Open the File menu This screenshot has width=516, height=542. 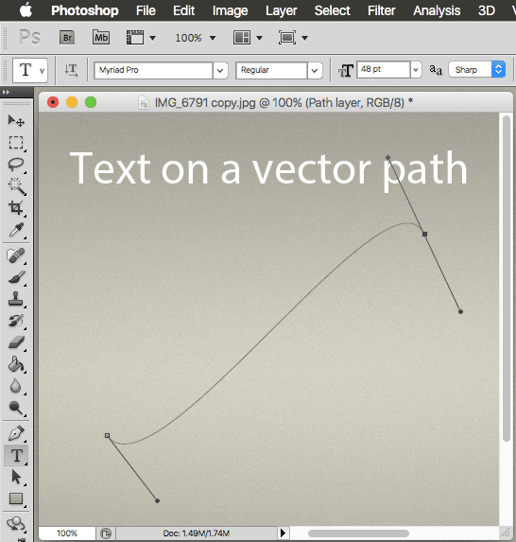146,10
